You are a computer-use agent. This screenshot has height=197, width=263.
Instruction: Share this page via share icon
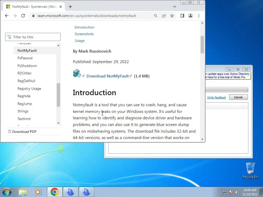[x=164, y=16]
